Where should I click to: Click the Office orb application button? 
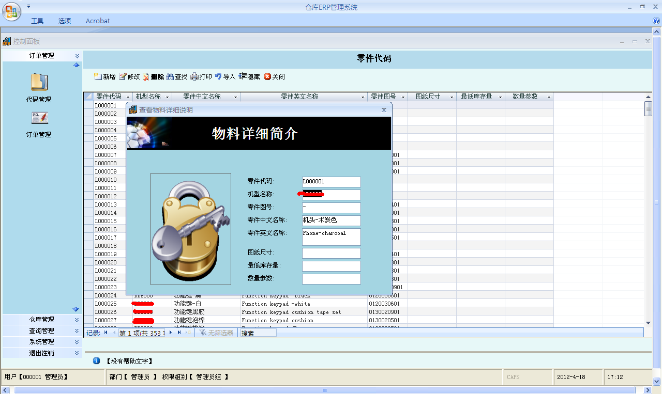[11, 11]
